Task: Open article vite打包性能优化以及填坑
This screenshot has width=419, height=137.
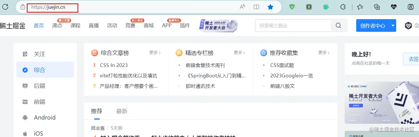Action: (x=128, y=76)
